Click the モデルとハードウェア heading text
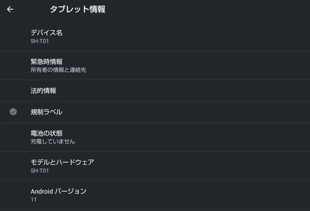 click(x=62, y=162)
